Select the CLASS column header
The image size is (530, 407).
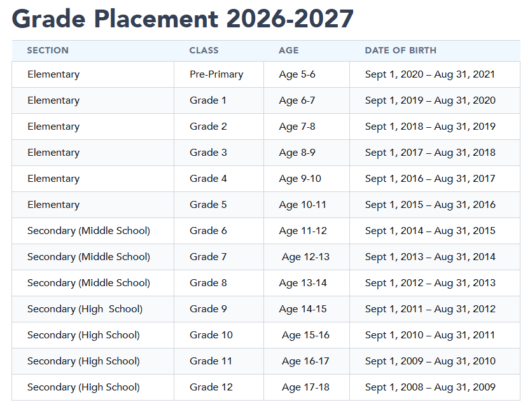click(x=204, y=50)
